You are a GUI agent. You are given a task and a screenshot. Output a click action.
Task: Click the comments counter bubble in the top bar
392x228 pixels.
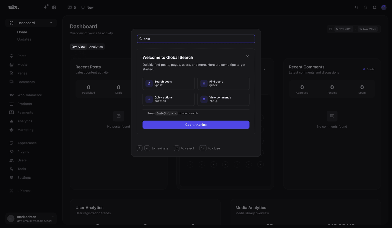71,7
